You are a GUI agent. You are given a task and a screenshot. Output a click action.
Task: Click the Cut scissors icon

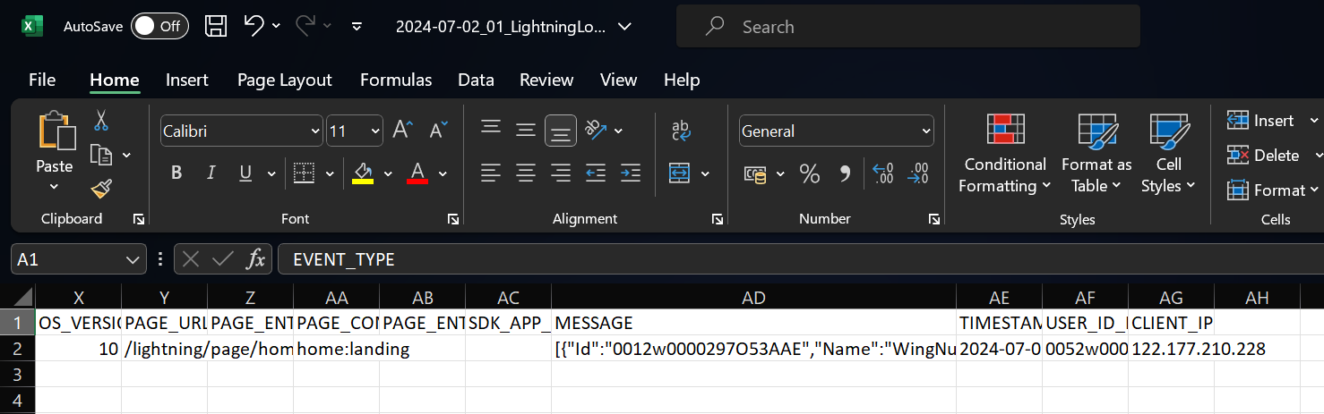[x=101, y=120]
